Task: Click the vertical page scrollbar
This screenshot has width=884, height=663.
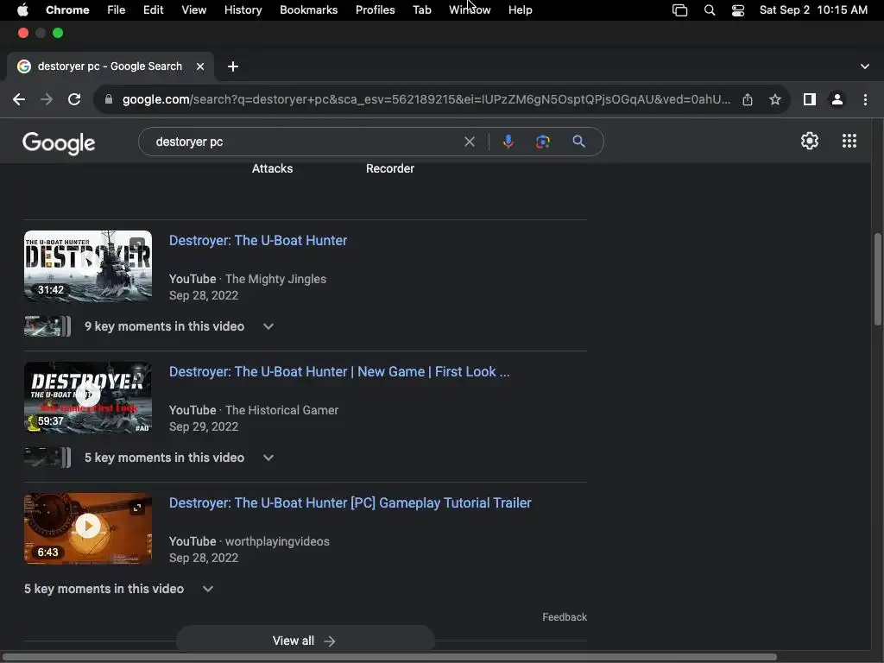Action: (x=877, y=279)
